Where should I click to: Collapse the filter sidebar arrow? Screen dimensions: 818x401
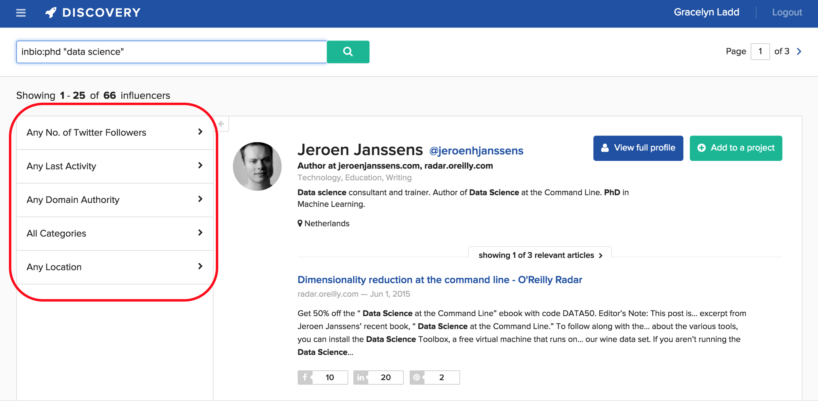221,124
